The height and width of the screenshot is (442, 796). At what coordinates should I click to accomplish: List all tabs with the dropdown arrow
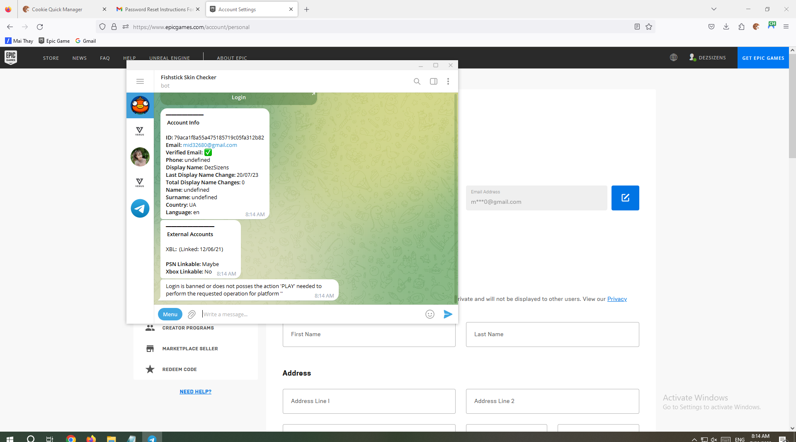tap(714, 9)
